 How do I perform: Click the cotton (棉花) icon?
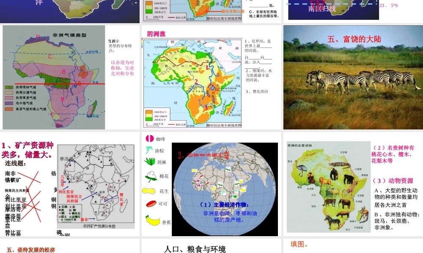(x=151, y=176)
